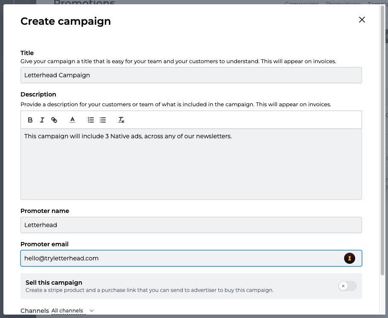Click the 'Create a stripe product' description text

[150, 290]
